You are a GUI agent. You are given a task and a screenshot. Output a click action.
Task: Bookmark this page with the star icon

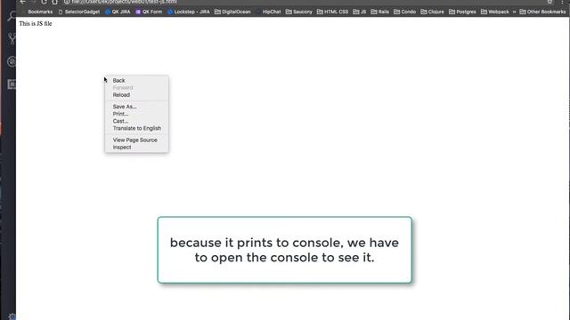[550, 2]
